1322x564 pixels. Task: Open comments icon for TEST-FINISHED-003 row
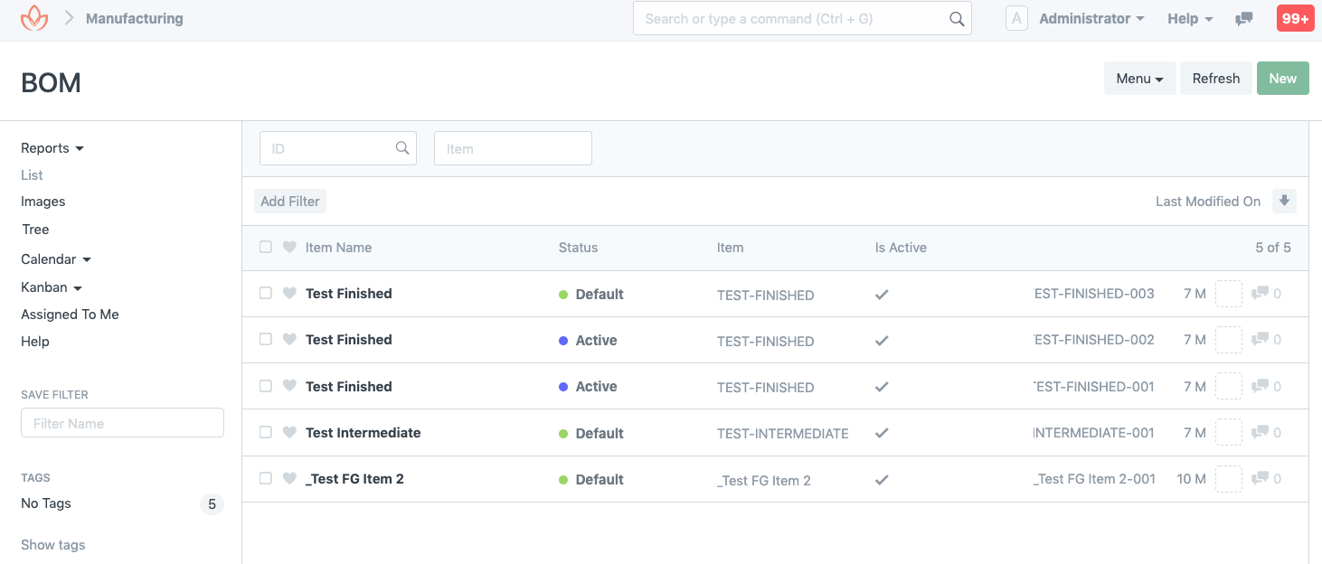click(x=1260, y=294)
